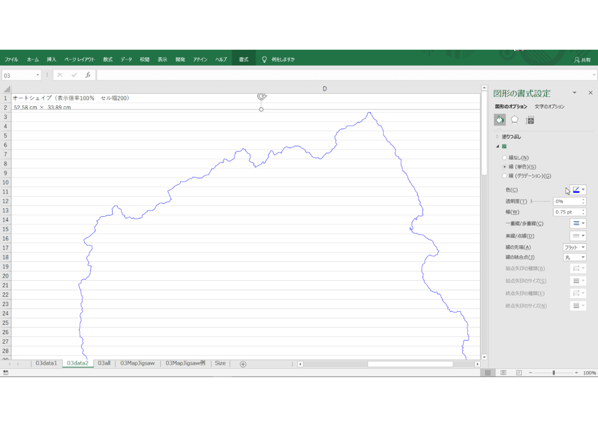Click the shape's rotation handle
The height and width of the screenshot is (427, 598).
[261, 97]
